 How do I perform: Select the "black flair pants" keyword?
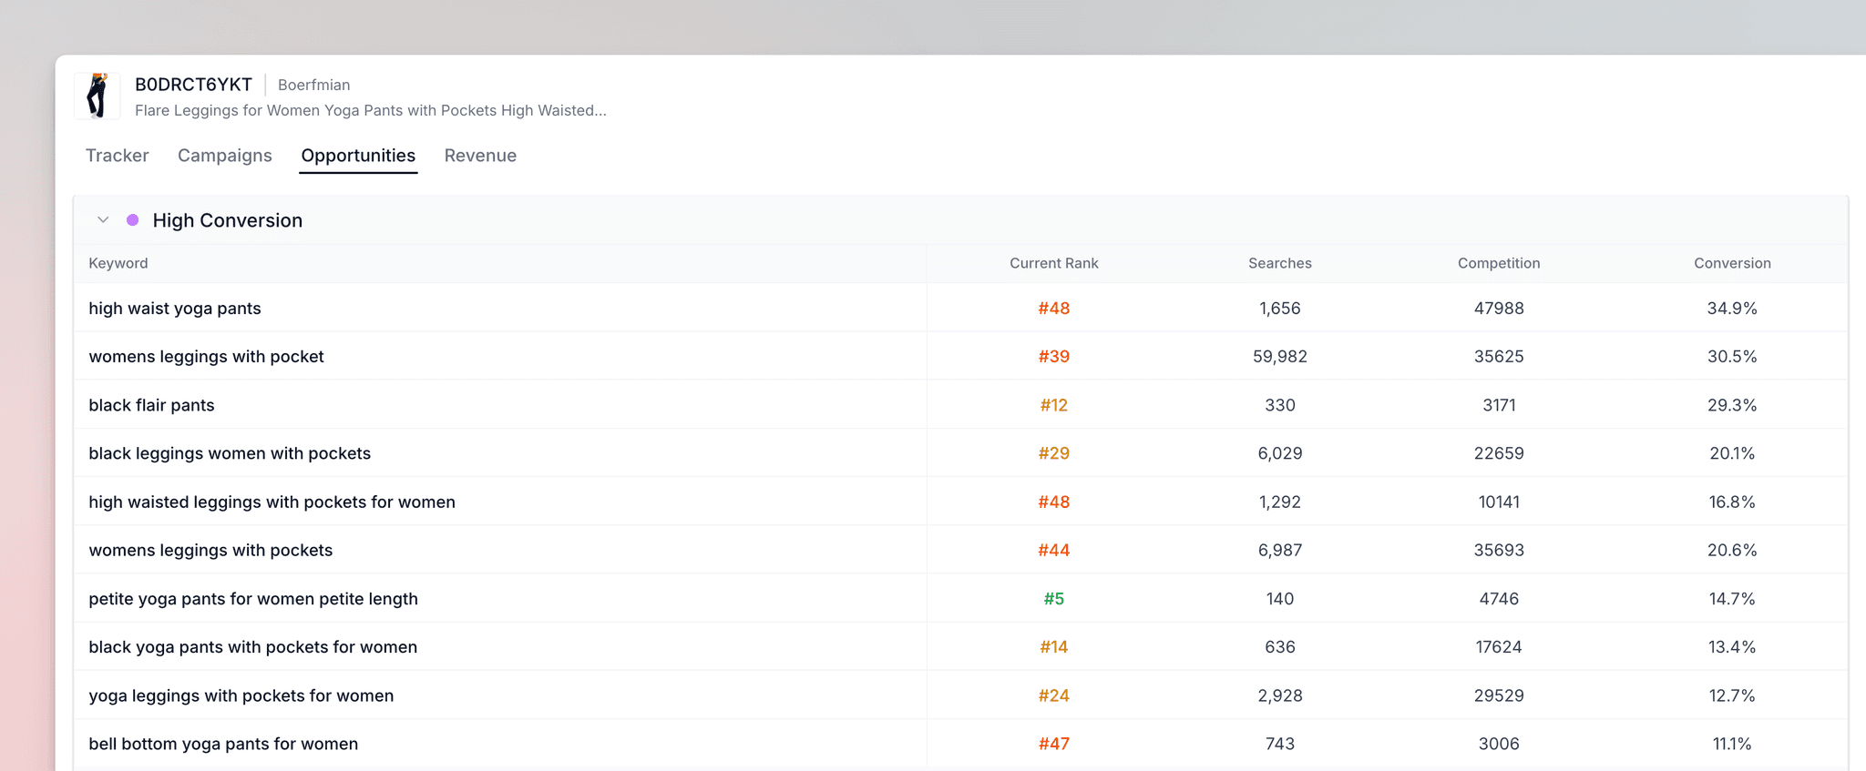tap(151, 405)
